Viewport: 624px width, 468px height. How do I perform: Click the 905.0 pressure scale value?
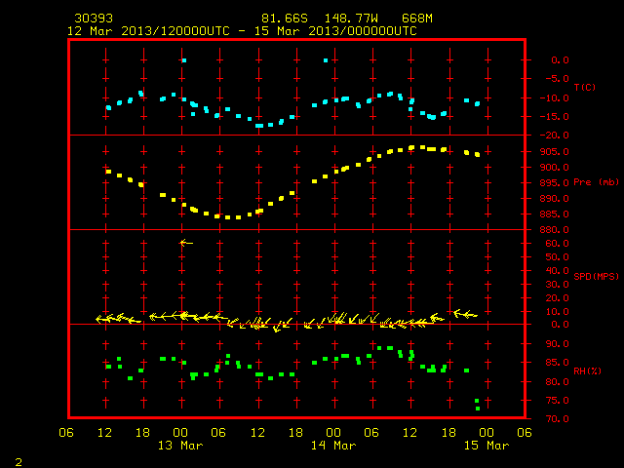click(554, 152)
